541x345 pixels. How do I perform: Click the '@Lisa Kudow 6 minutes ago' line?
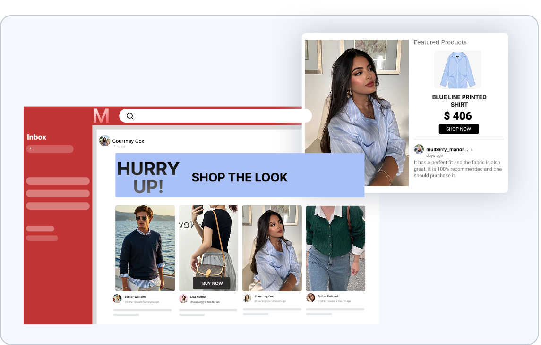coord(205,302)
